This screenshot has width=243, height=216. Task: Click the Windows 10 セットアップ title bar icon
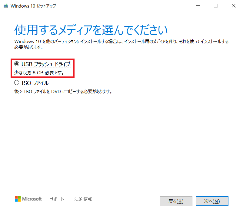tap(6, 6)
